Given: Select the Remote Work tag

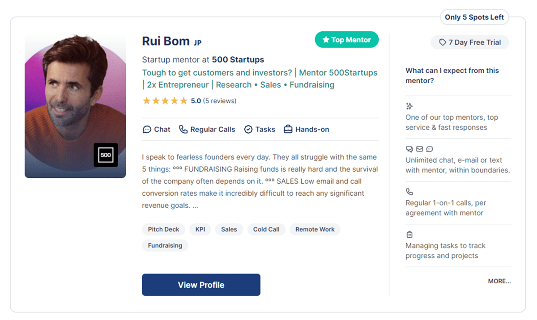Looking at the screenshot, I should [x=315, y=229].
